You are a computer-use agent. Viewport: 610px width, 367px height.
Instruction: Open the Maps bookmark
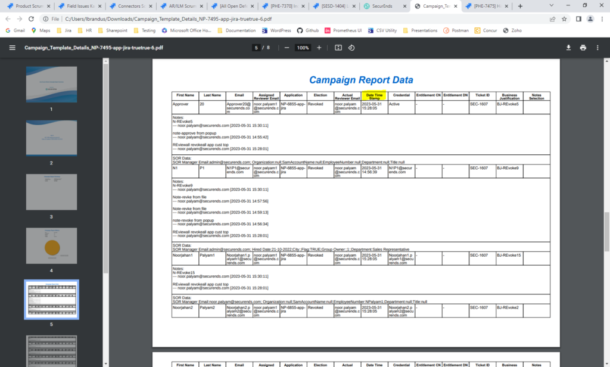41,30
